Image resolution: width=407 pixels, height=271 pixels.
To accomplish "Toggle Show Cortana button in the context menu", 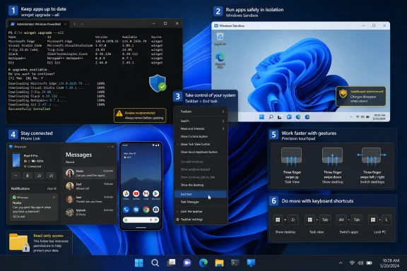I will 201,136.
